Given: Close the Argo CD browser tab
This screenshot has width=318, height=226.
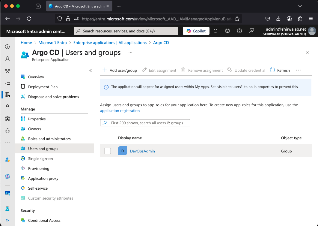Looking at the screenshot, I should [108, 6].
